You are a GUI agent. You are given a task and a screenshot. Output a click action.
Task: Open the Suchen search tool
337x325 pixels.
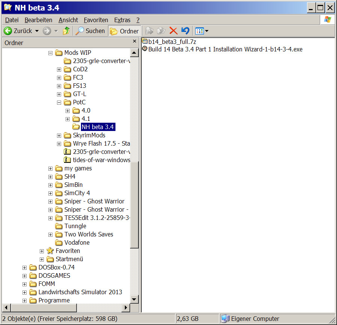click(90, 31)
